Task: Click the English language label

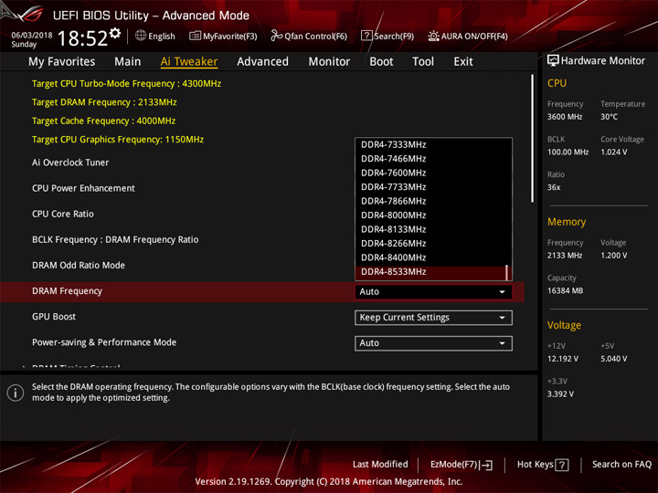Action: click(x=162, y=37)
